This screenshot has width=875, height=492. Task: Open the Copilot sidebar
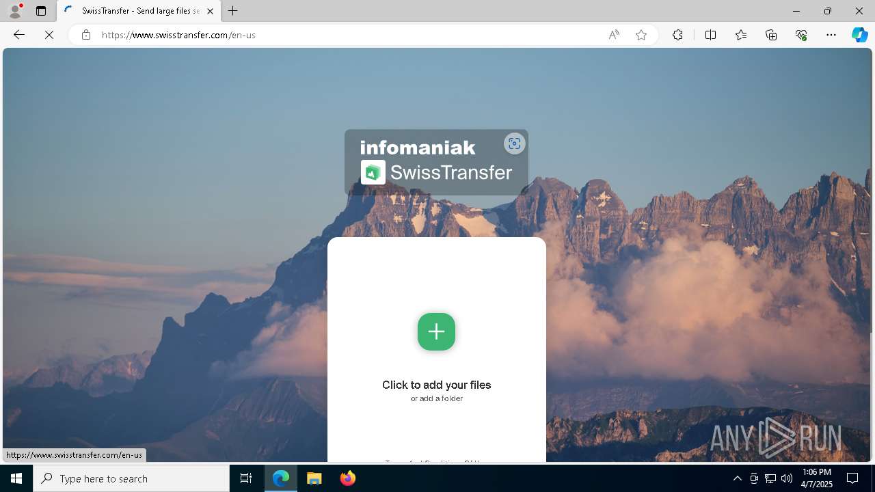pos(859,35)
